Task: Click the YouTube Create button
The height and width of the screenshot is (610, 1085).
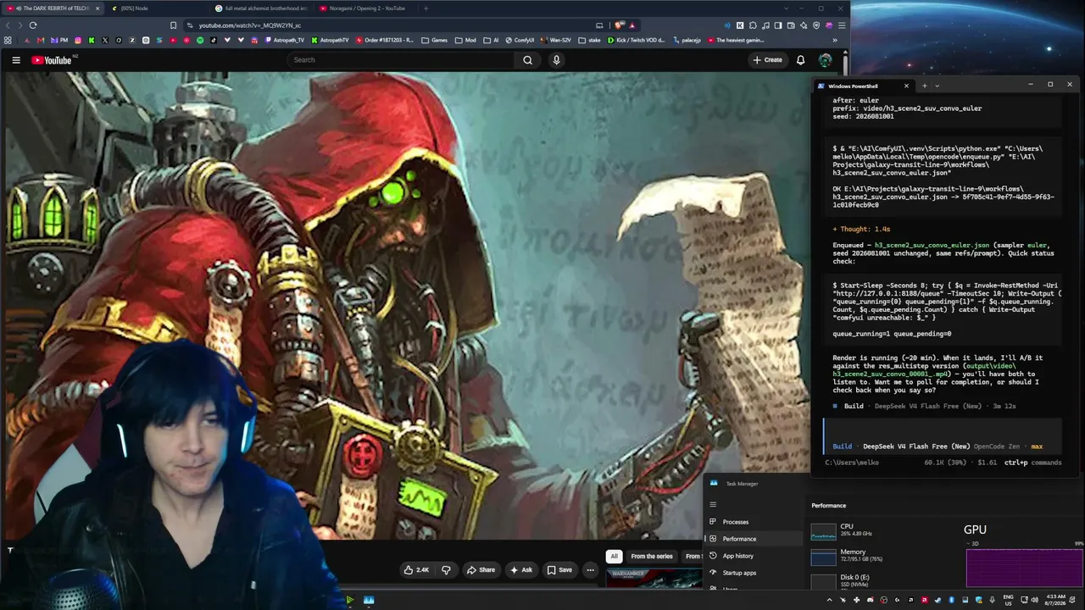Action: (767, 60)
